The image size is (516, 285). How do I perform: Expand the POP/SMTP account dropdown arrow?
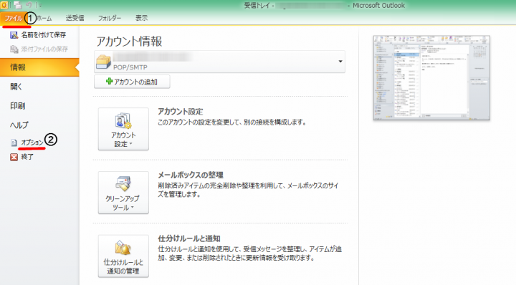coord(340,62)
